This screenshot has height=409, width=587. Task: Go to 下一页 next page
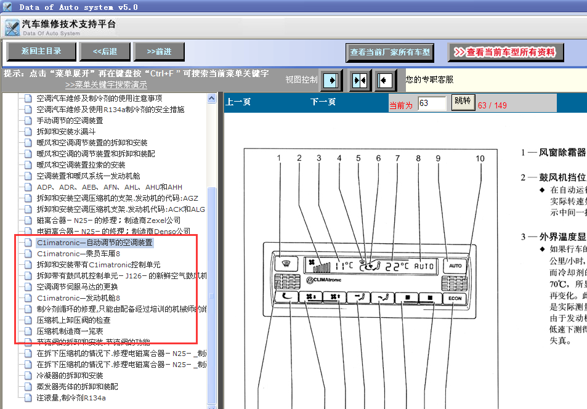[323, 102]
